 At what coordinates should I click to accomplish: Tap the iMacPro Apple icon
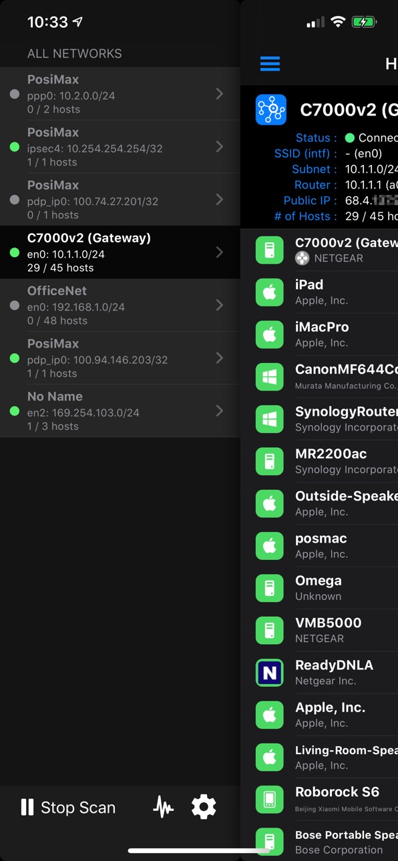[x=270, y=334]
